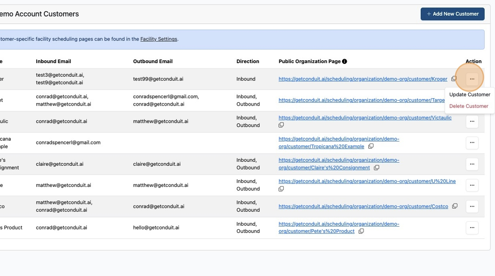This screenshot has height=276, width=495.
Task: Open the U%20Line scheduling page link
Action: coord(367,181)
